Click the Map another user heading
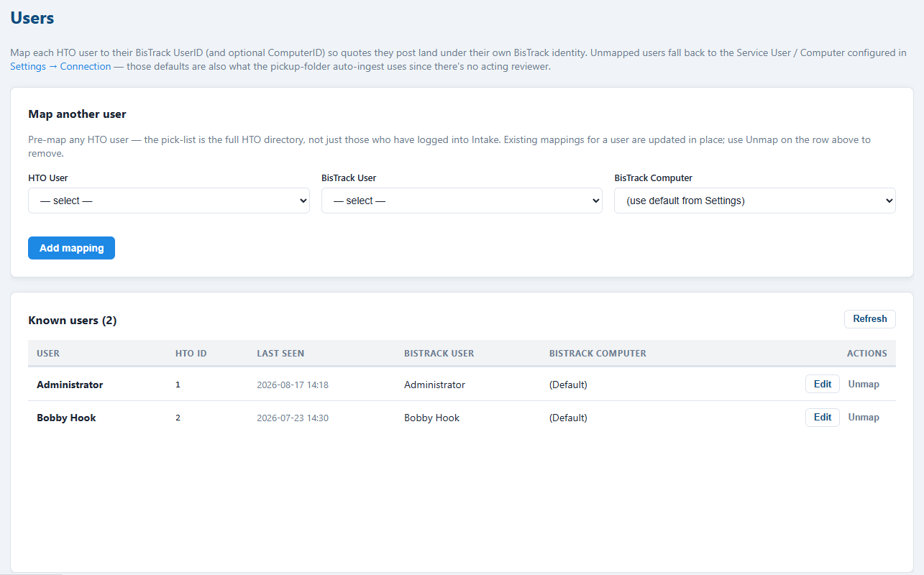924x575 pixels. point(77,114)
